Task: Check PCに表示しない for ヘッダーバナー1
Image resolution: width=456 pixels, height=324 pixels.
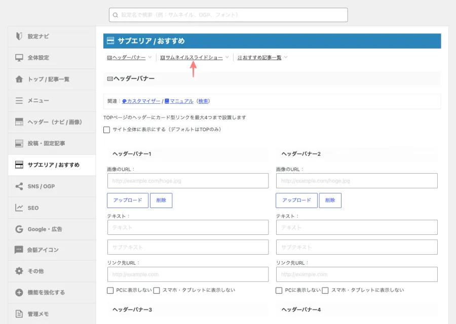Action: pos(110,290)
